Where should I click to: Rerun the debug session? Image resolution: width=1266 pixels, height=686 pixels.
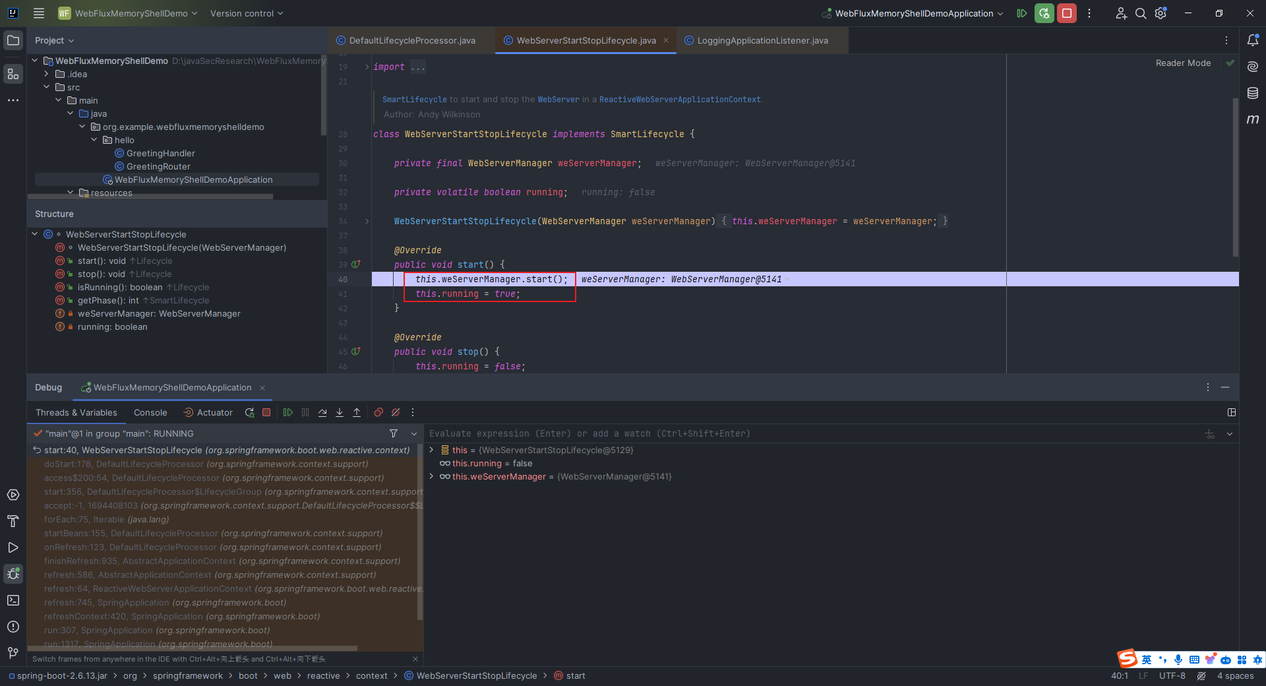[x=249, y=412]
